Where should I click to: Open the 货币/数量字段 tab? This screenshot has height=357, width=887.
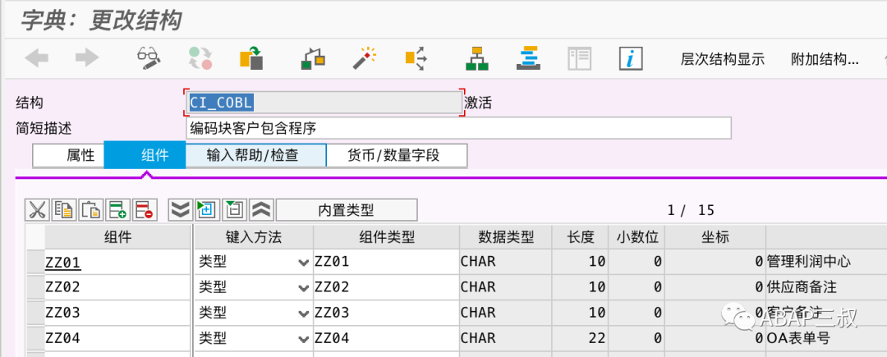pos(397,155)
